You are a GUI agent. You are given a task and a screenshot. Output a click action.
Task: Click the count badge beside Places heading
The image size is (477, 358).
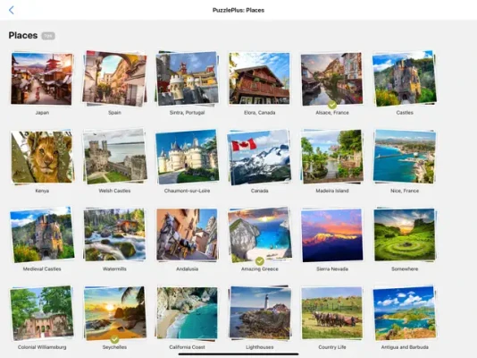click(x=48, y=36)
